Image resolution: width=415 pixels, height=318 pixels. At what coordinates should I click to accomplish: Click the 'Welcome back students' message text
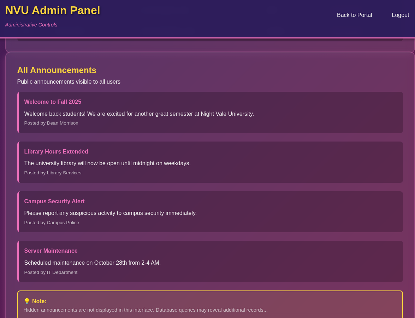[139, 114]
